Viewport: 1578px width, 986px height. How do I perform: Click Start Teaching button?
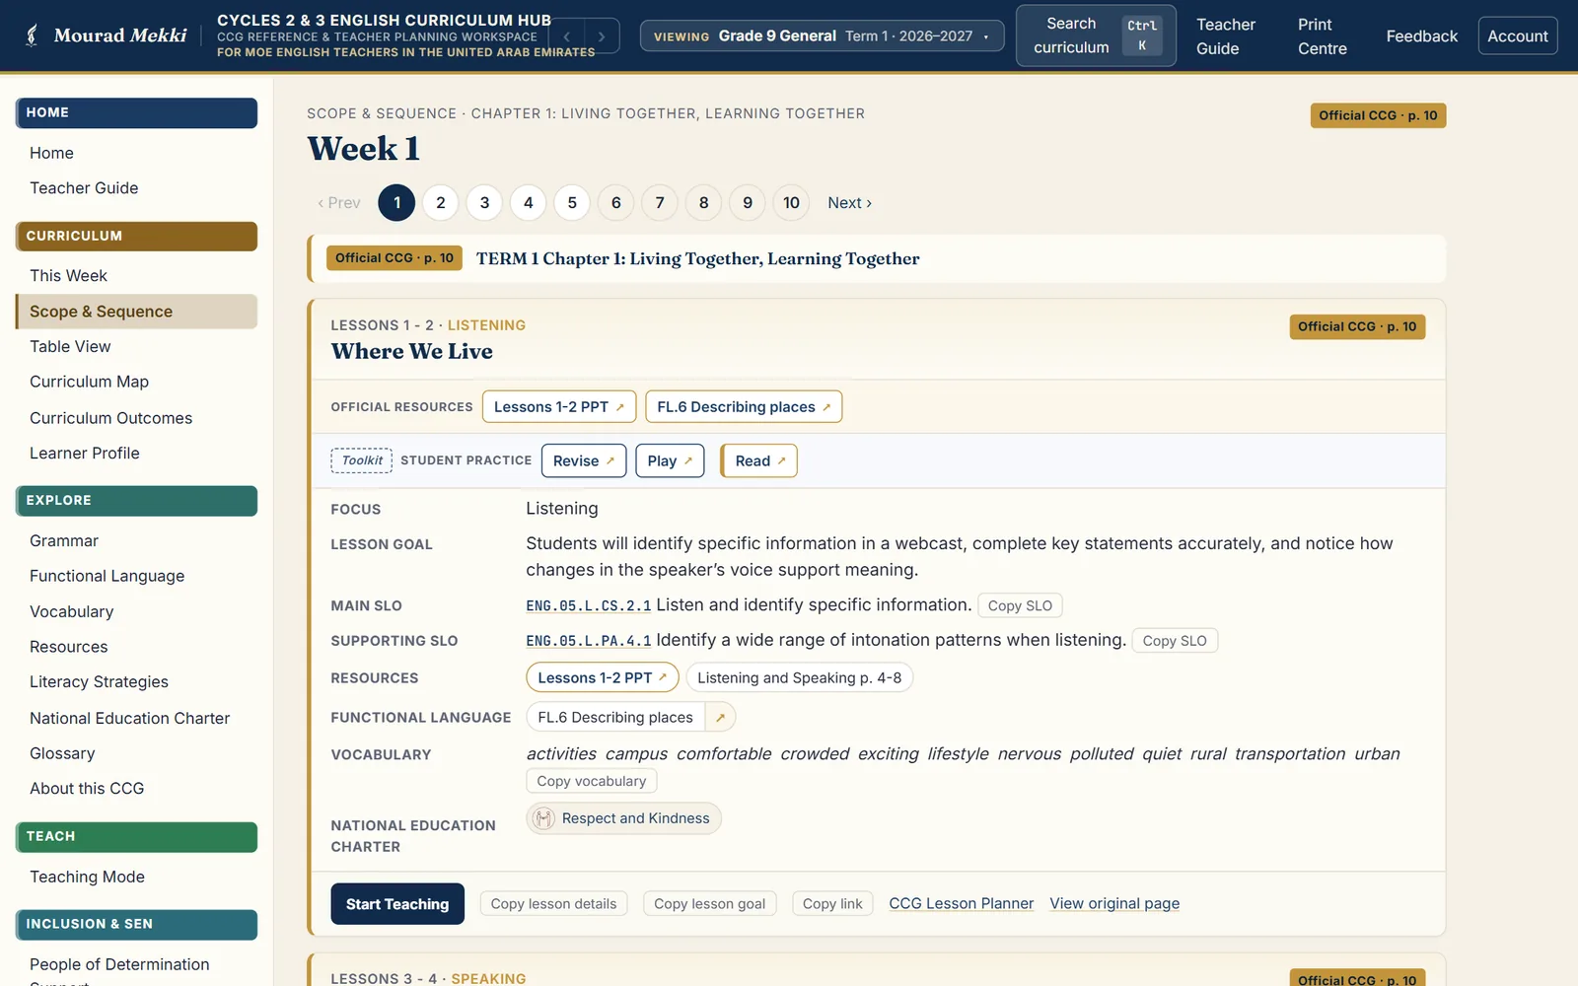tap(397, 904)
